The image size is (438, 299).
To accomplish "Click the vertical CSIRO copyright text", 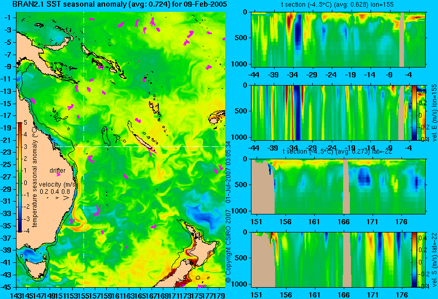I will (x=228, y=211).
